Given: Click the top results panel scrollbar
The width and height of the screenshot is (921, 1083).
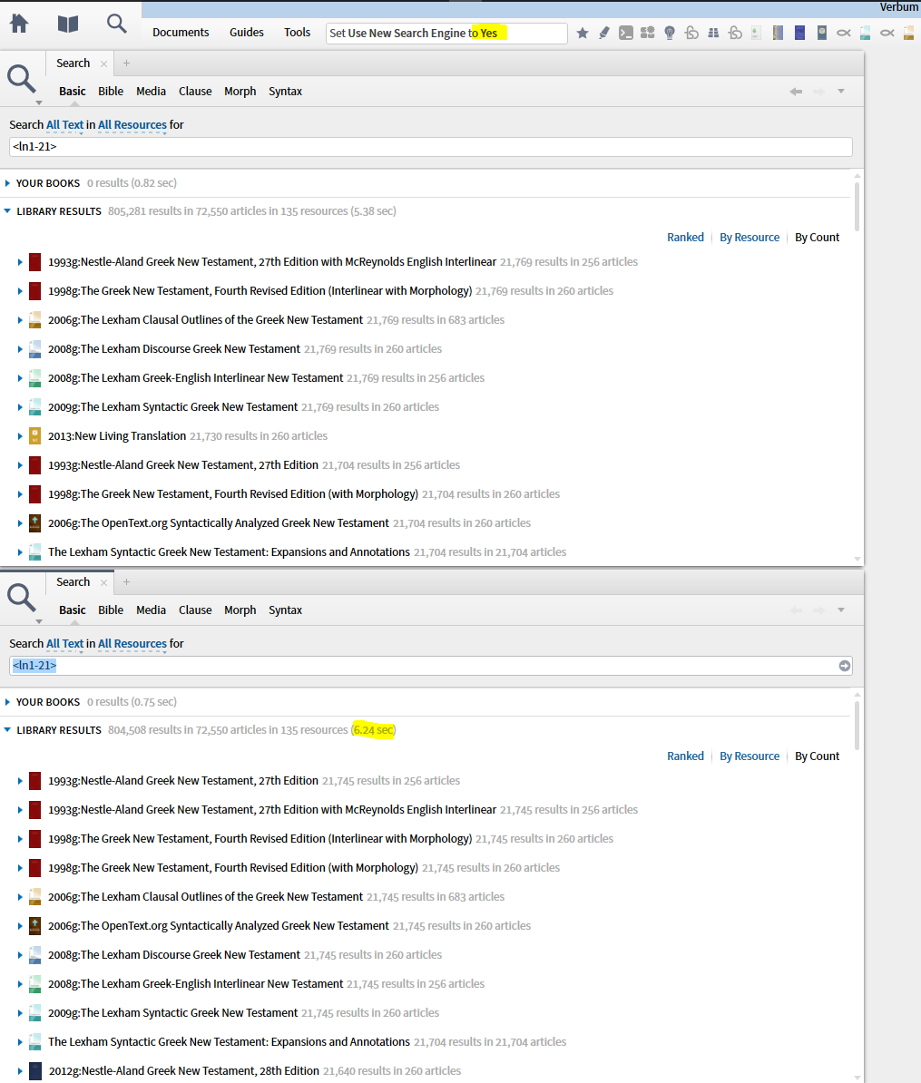Looking at the screenshot, I should click(x=857, y=207).
